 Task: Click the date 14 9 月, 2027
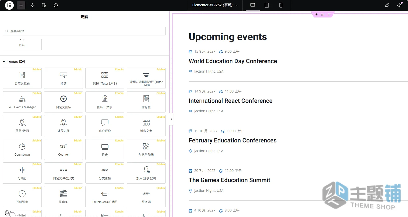coord(205,91)
